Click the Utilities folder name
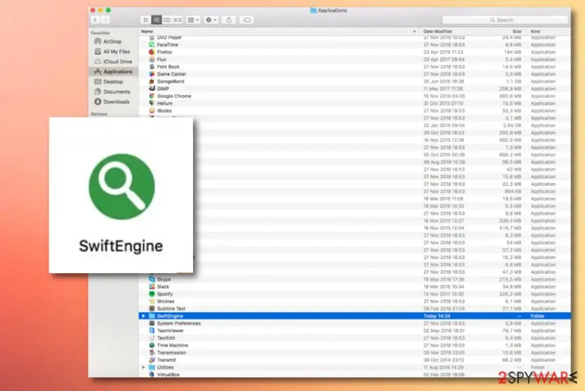The height and width of the screenshot is (391, 585). click(165, 367)
